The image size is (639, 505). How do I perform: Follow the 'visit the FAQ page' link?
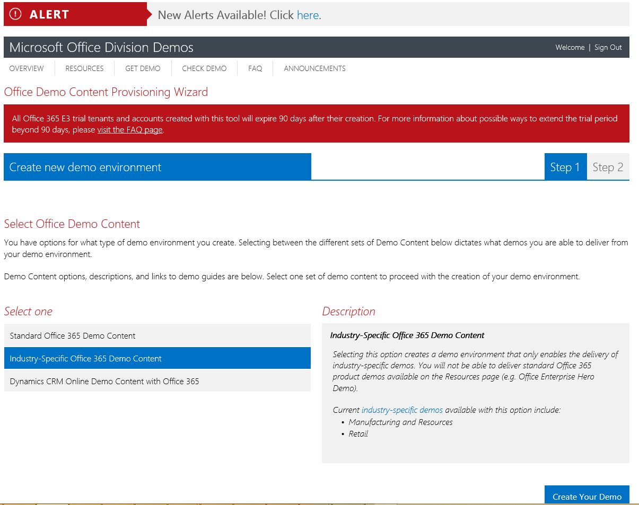(x=130, y=129)
